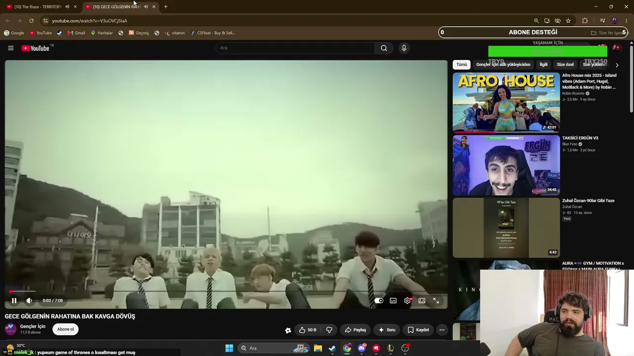
Task: Open the Haritalar bookmark
Action: [x=102, y=33]
